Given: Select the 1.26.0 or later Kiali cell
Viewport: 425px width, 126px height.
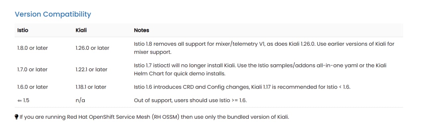Looking at the screenshot, I should coord(92,48).
